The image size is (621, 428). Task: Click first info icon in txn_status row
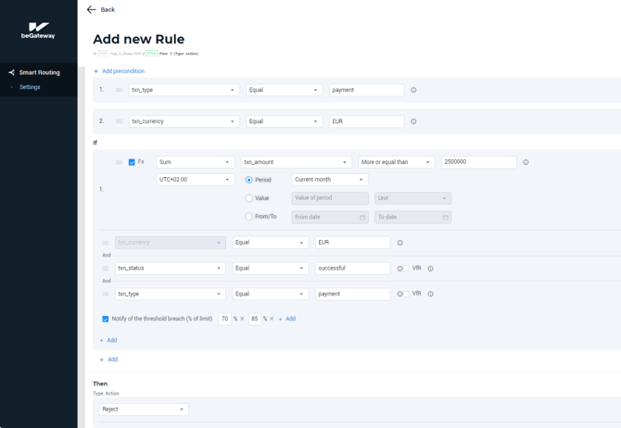[x=400, y=269]
